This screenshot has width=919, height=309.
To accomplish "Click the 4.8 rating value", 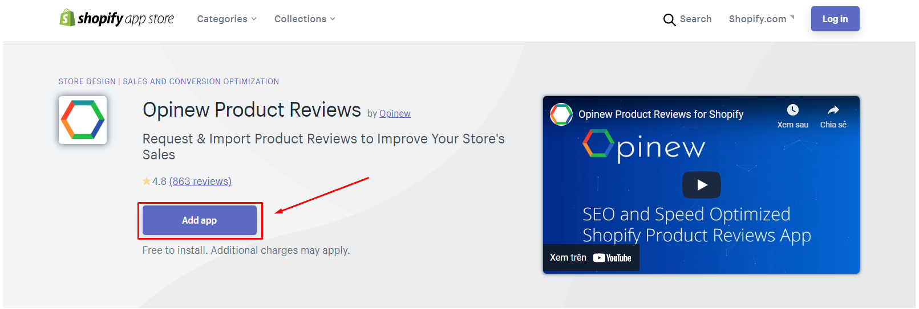I will point(159,181).
